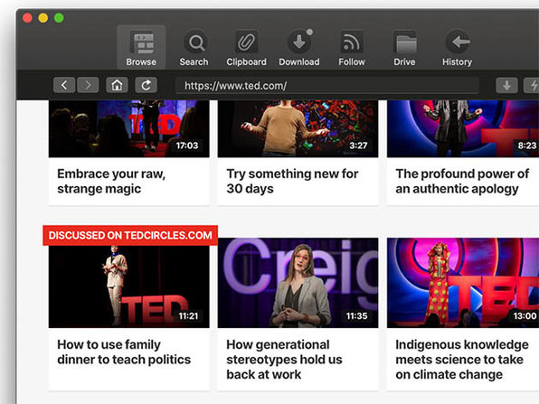Open the 11:35 generational stereotypes video thumbnail
Image resolution: width=539 pixels, height=404 pixels.
298,283
